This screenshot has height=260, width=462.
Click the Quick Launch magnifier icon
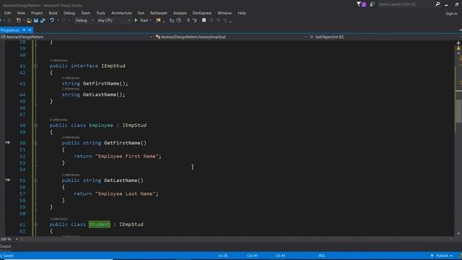click(438, 4)
